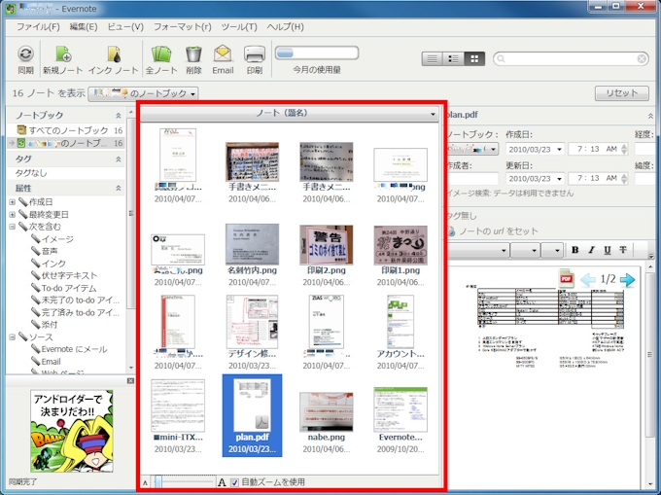661x495 pixels.
Task: Open the notebook filter dropdown
Action: (x=143, y=93)
